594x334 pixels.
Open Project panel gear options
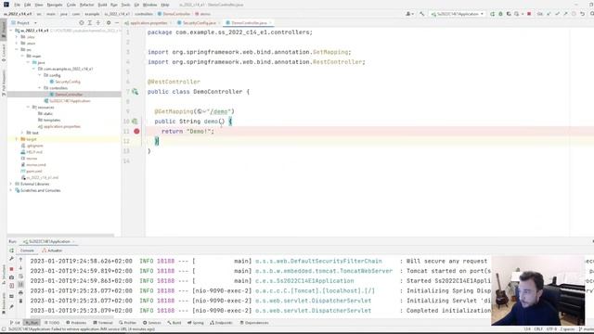pyautogui.click(x=109, y=23)
